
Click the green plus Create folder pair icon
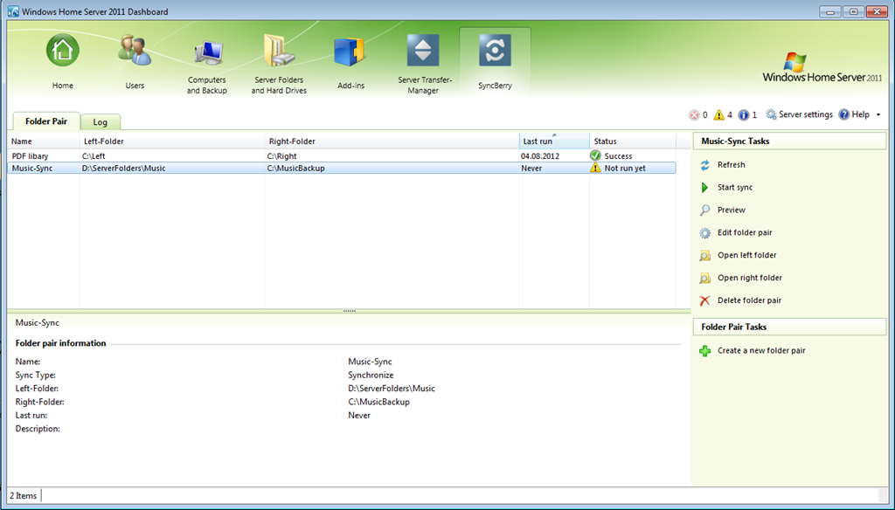tap(705, 351)
